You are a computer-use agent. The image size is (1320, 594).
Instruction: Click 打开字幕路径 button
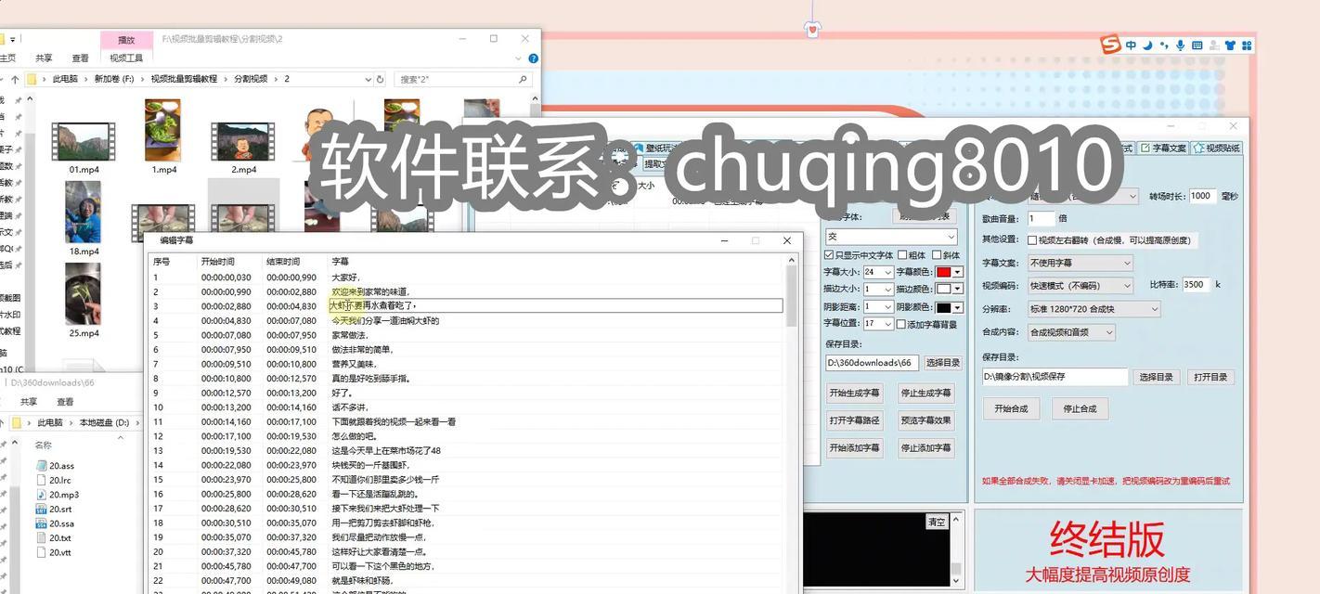point(854,420)
